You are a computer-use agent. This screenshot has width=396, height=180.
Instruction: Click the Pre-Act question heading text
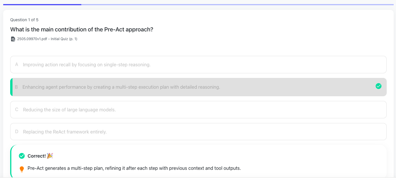[x=82, y=29]
